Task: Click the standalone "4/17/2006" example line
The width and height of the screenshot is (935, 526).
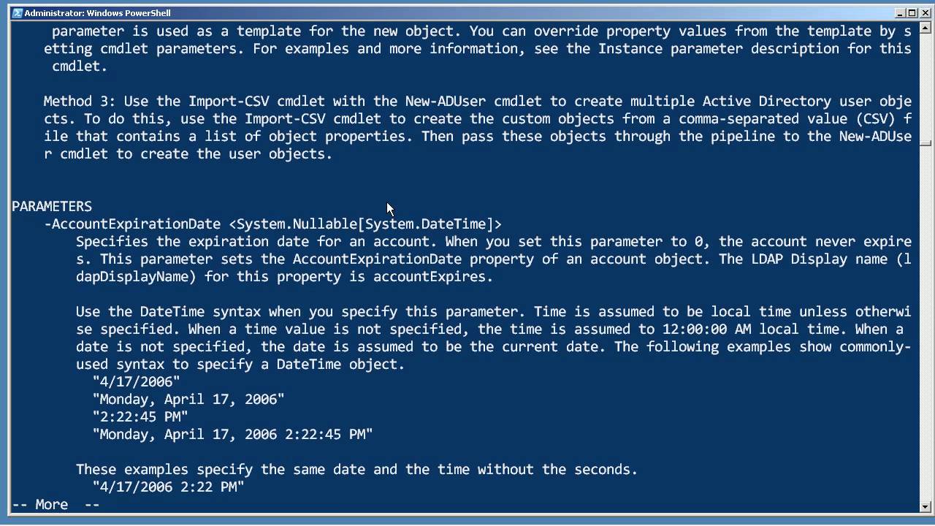Action: 136,382
